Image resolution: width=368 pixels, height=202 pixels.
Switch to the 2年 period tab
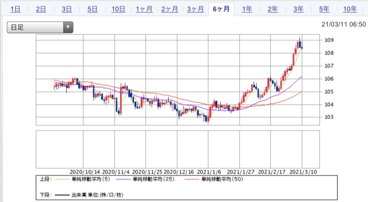click(x=273, y=9)
